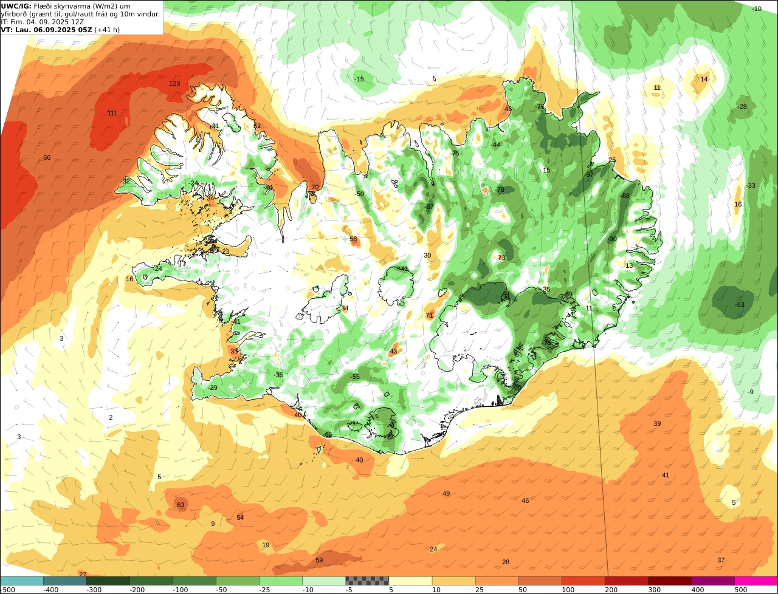Click the '30' value in central Iceland

coord(427,255)
